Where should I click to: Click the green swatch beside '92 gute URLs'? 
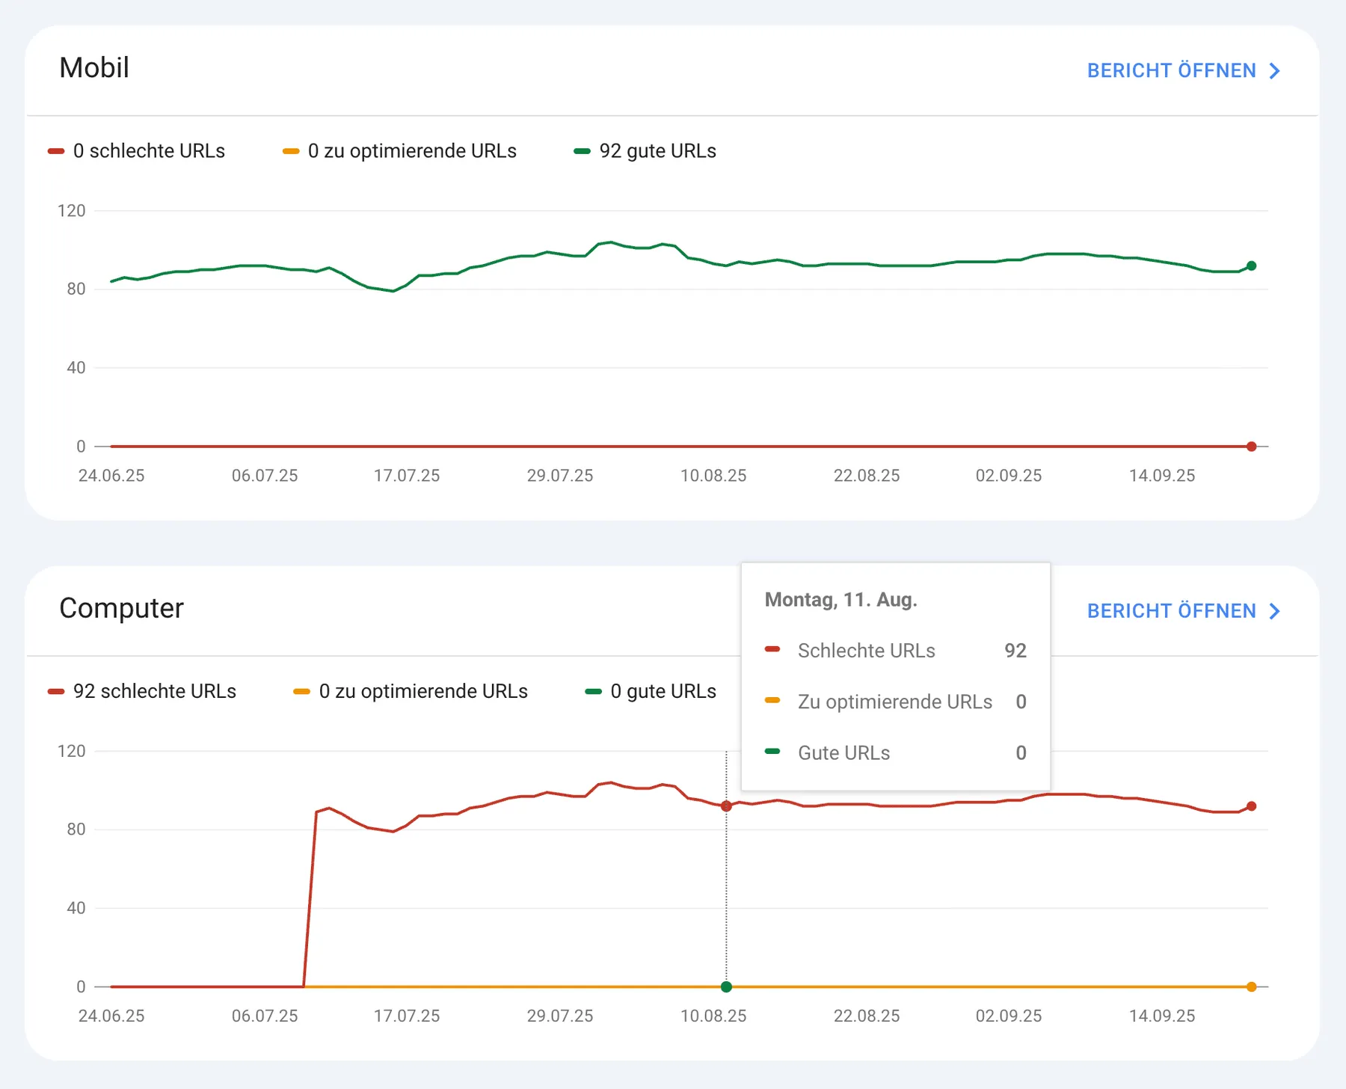(x=582, y=151)
